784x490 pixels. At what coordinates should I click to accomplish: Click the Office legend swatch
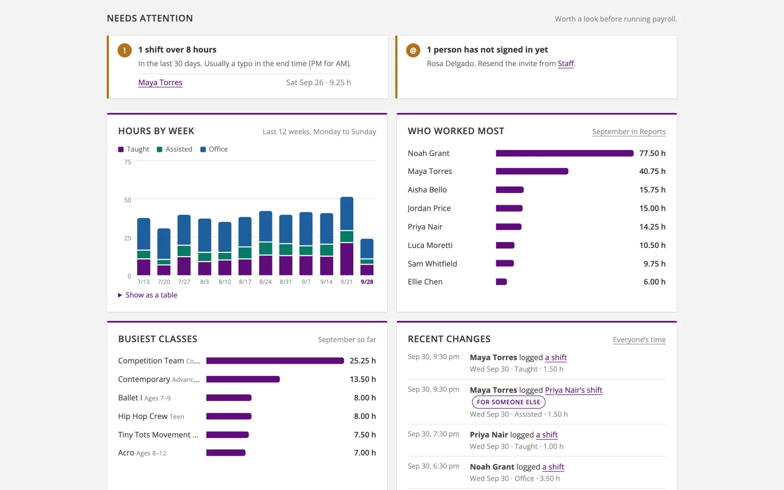[x=203, y=149]
